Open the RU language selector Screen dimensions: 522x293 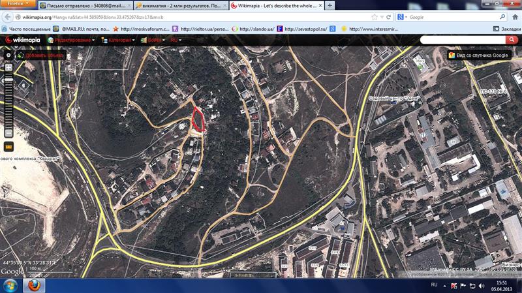point(176,40)
